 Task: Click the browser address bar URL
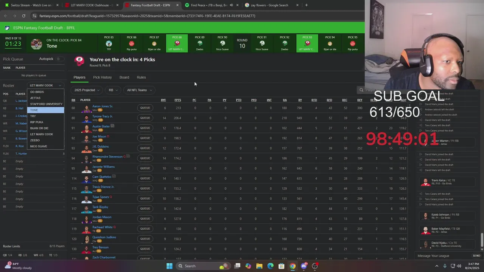pyautogui.click(x=147, y=16)
